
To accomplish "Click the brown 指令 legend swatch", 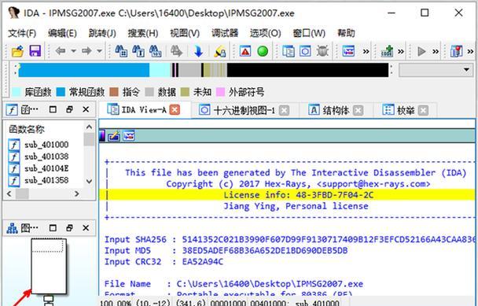I will pyautogui.click(x=114, y=92).
